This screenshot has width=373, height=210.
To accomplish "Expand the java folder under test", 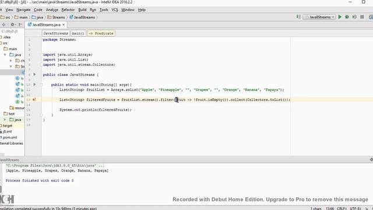I will tap(5, 120).
